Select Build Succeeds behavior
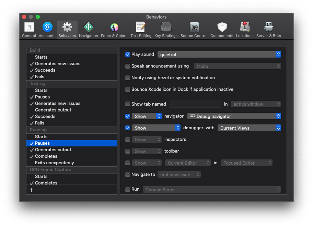The width and height of the screenshot is (313, 227). 71,70
